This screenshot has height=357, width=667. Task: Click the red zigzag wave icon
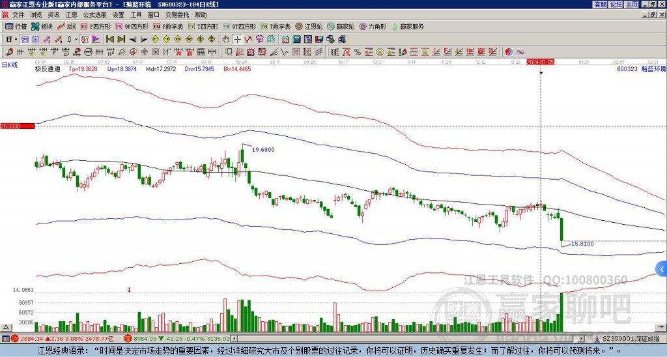click(x=248, y=39)
